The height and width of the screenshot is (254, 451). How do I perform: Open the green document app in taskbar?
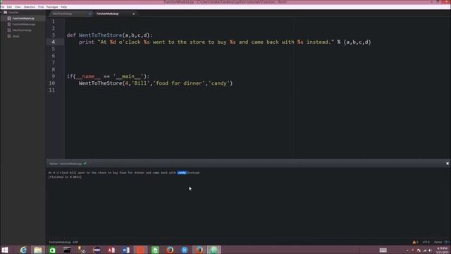(155, 250)
